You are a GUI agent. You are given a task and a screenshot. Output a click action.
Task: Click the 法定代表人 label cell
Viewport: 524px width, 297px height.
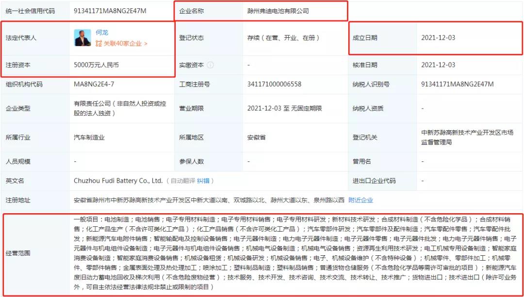point(35,38)
